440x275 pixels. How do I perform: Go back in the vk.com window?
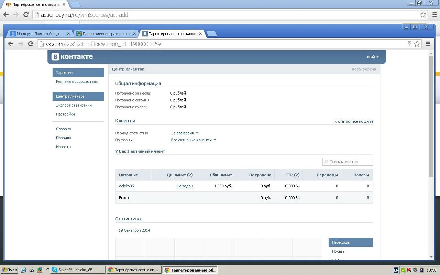[x=11, y=44]
